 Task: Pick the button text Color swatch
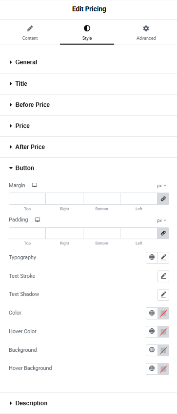pos(163,313)
